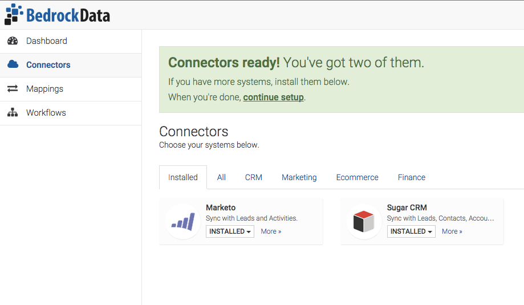Click the Marketo connector logo
The height and width of the screenshot is (305, 524).
click(x=183, y=222)
